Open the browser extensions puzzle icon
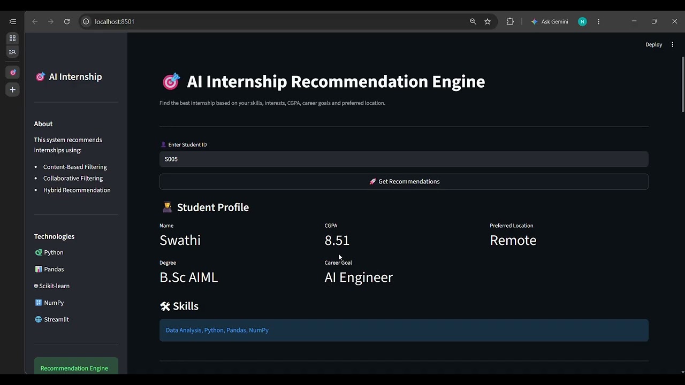Screen dimensions: 685x385 (510, 21)
